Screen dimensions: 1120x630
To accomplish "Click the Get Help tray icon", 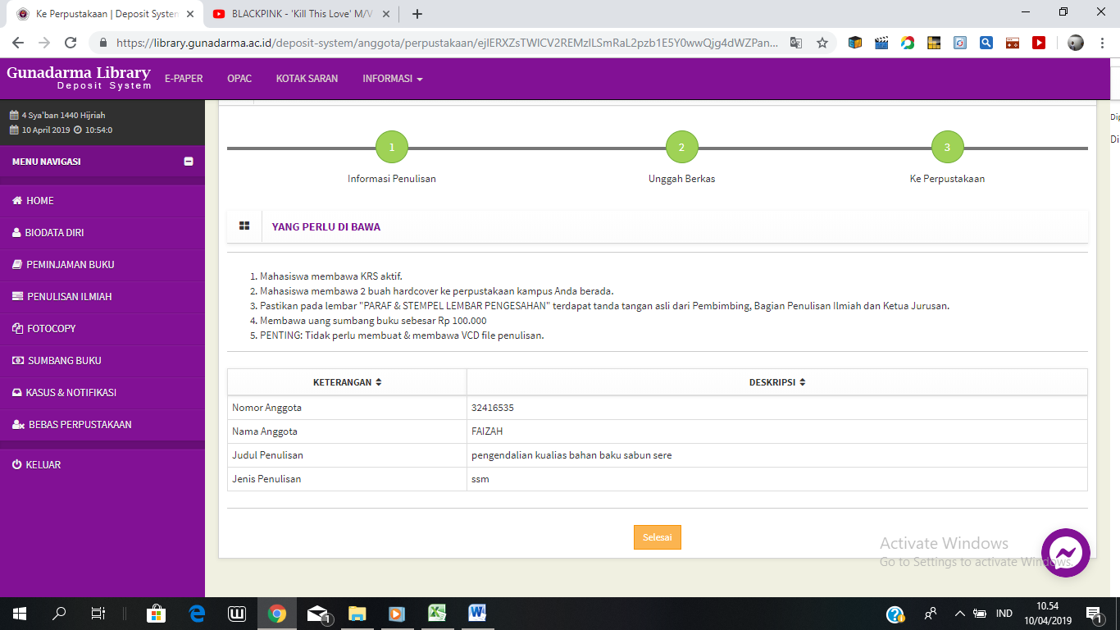I will coord(895,614).
